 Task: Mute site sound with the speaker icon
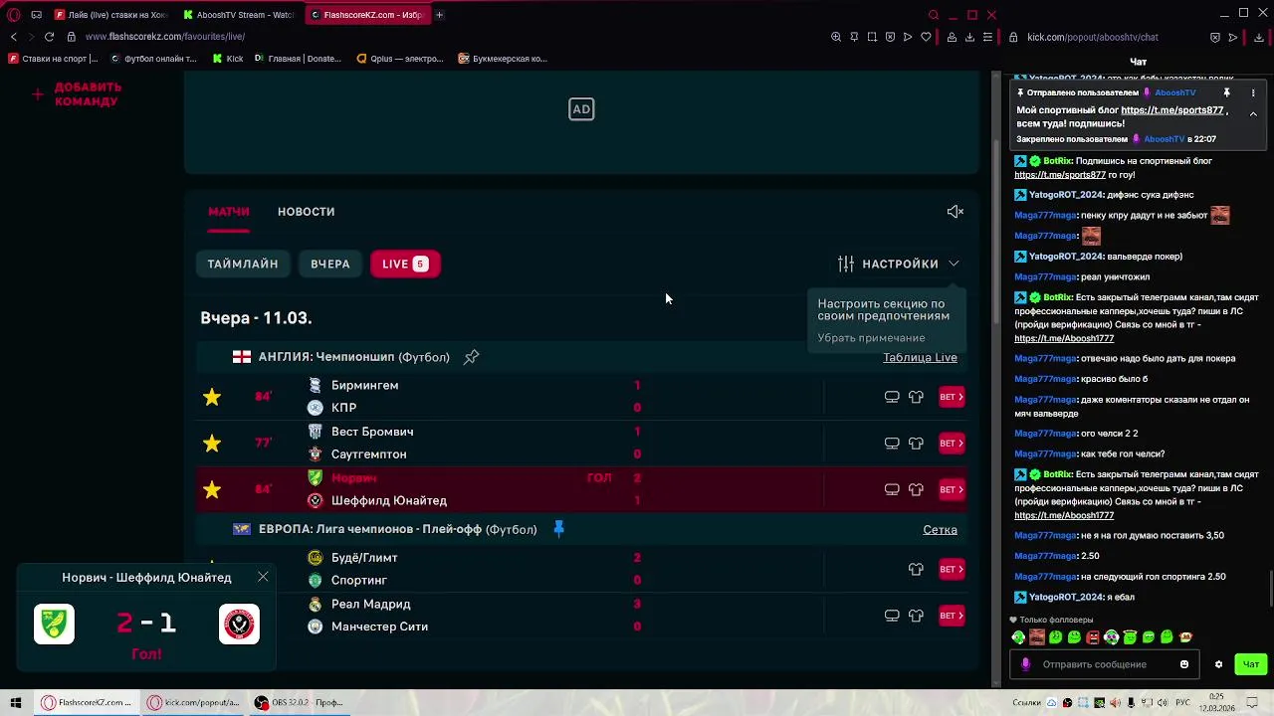tap(955, 211)
